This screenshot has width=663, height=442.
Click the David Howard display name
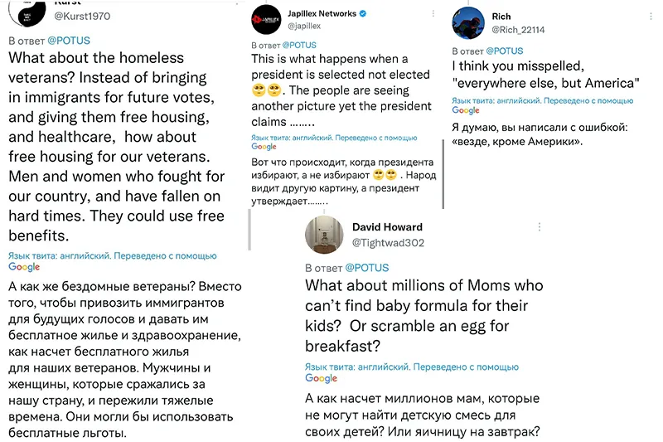(x=387, y=227)
